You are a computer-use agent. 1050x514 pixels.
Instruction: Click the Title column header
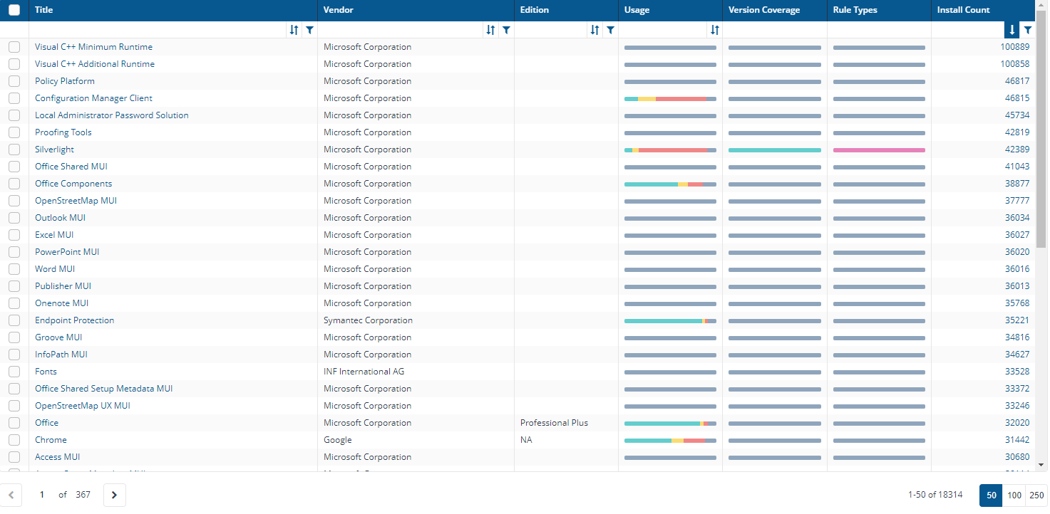tap(173, 10)
